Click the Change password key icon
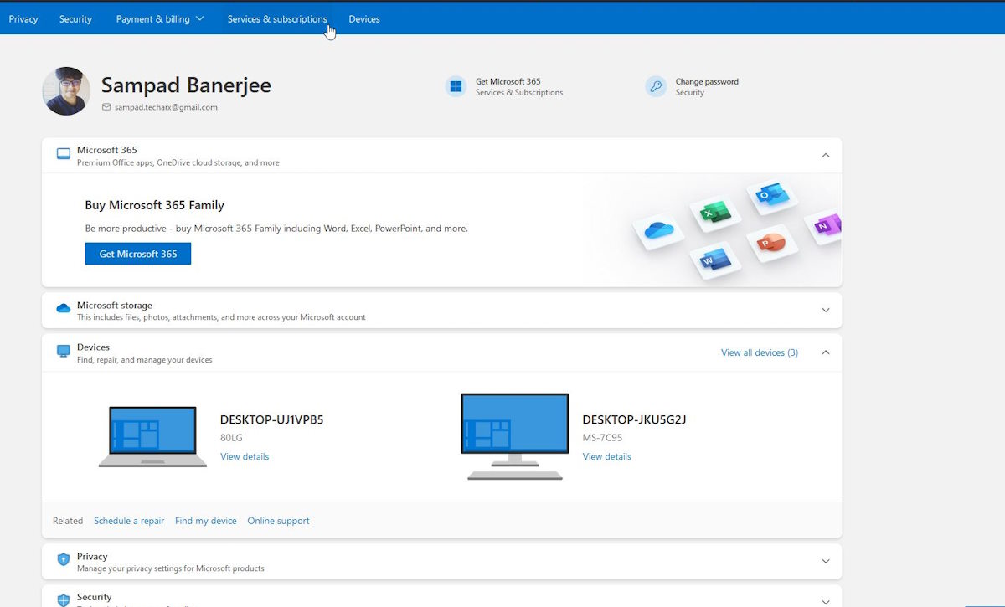1005x607 pixels. [656, 86]
